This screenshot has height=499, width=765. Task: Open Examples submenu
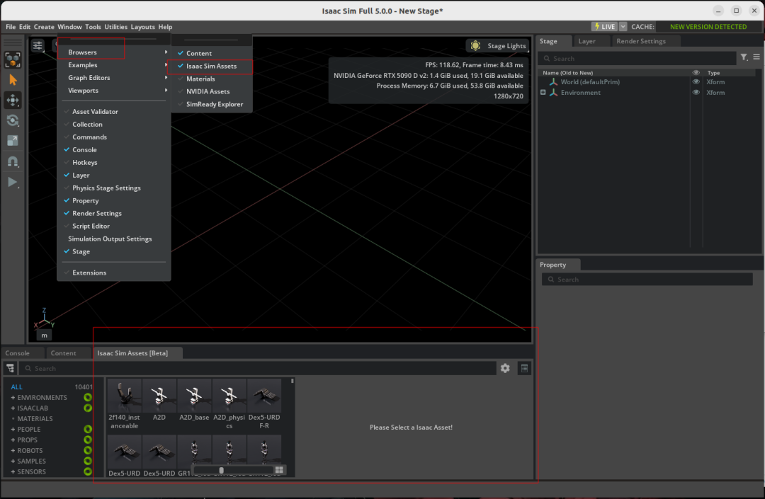point(113,65)
